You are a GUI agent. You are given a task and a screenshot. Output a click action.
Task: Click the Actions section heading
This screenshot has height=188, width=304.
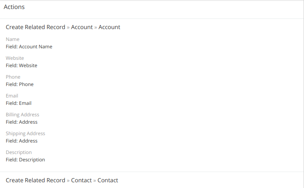click(14, 7)
